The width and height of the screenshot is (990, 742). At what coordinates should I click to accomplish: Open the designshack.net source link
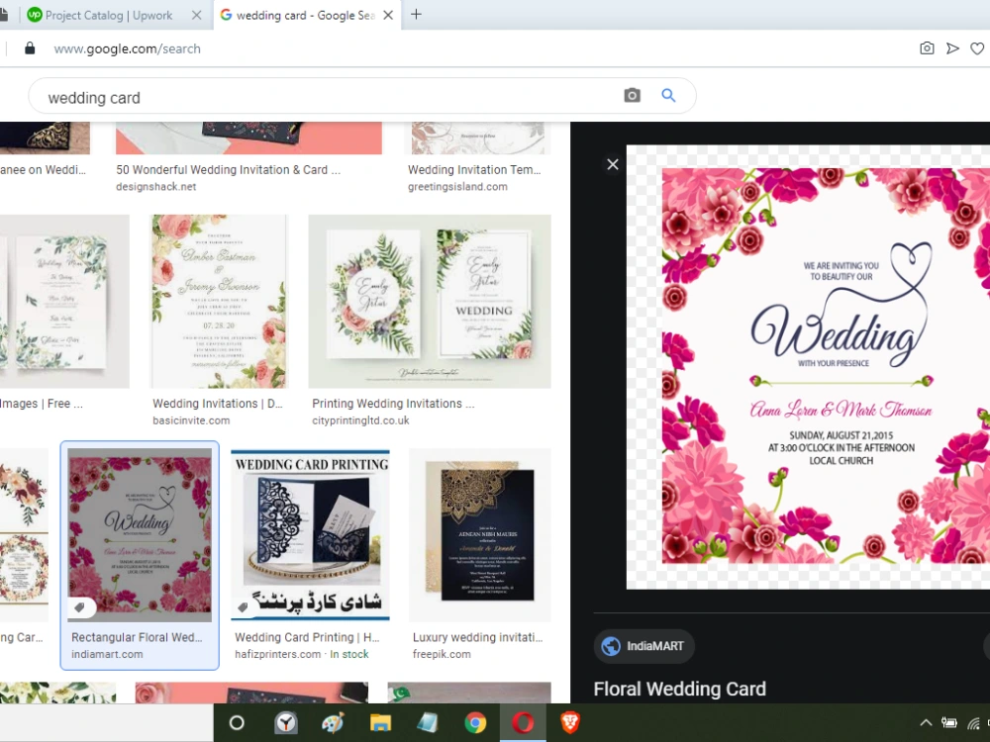click(x=156, y=187)
